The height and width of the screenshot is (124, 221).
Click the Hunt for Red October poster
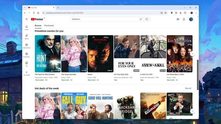[x=48, y=54]
